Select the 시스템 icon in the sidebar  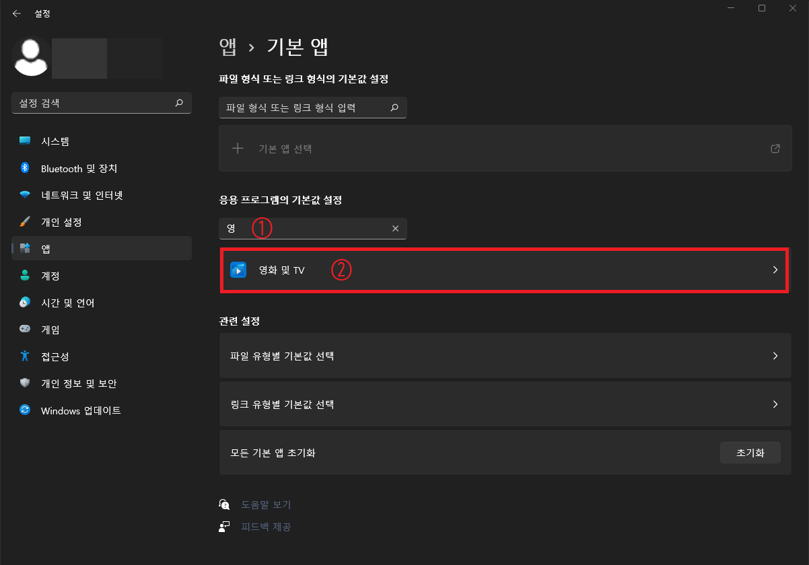(24, 141)
